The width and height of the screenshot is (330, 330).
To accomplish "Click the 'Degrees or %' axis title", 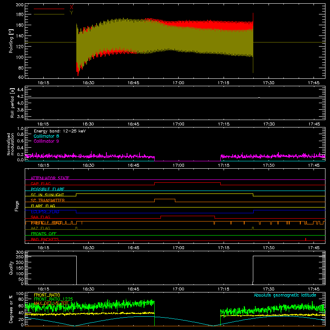I will pos(11,309).
